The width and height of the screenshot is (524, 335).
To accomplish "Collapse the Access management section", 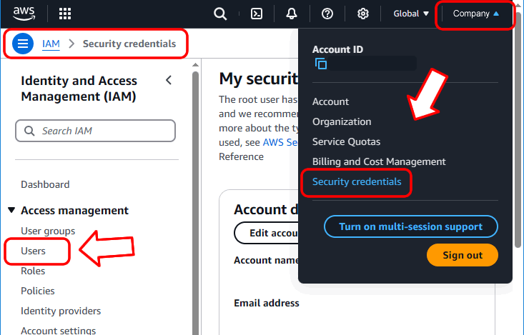I will click(11, 210).
